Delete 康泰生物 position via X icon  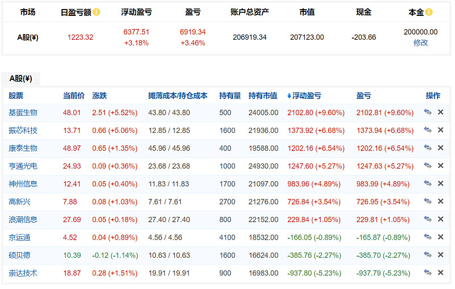pos(440,148)
